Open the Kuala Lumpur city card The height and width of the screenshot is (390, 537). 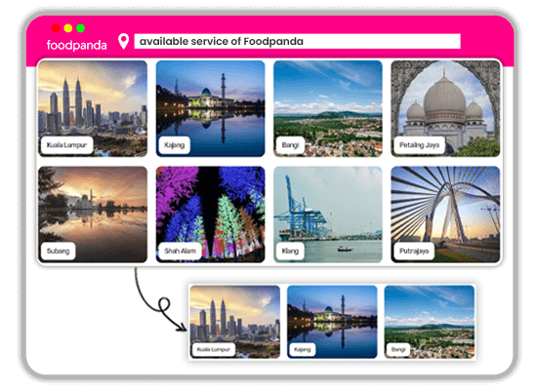point(93,109)
